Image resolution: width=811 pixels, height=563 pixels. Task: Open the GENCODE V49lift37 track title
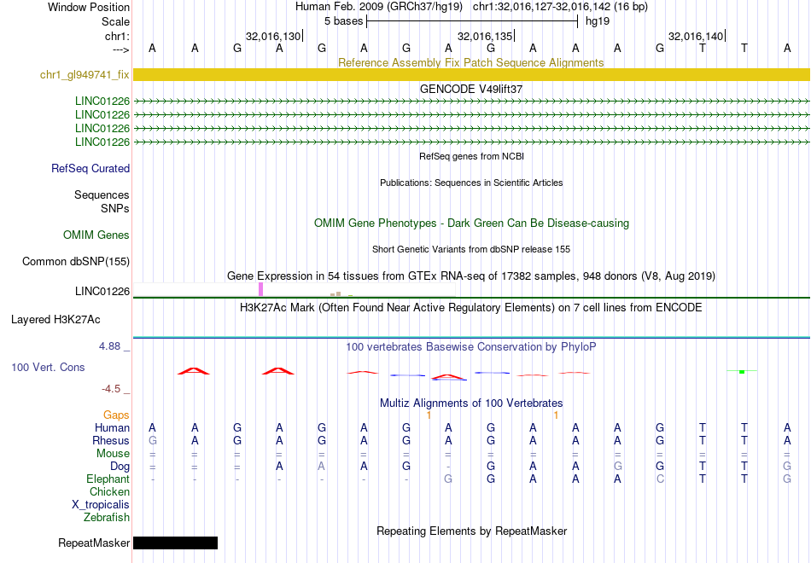(x=471, y=89)
